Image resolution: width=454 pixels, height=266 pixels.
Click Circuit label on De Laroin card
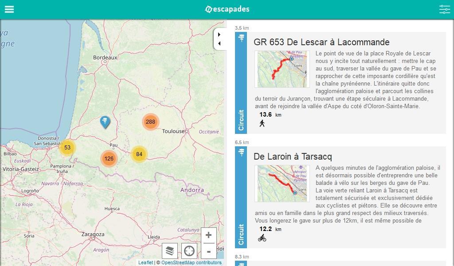coord(241,235)
